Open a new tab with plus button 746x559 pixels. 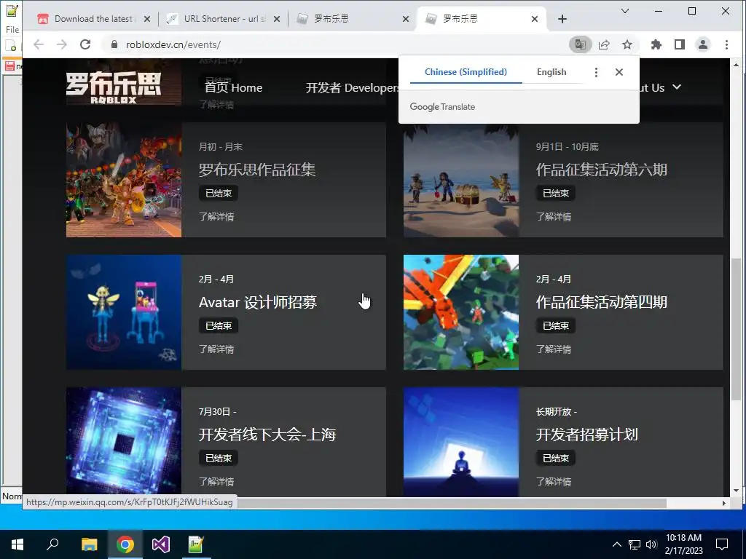click(562, 19)
